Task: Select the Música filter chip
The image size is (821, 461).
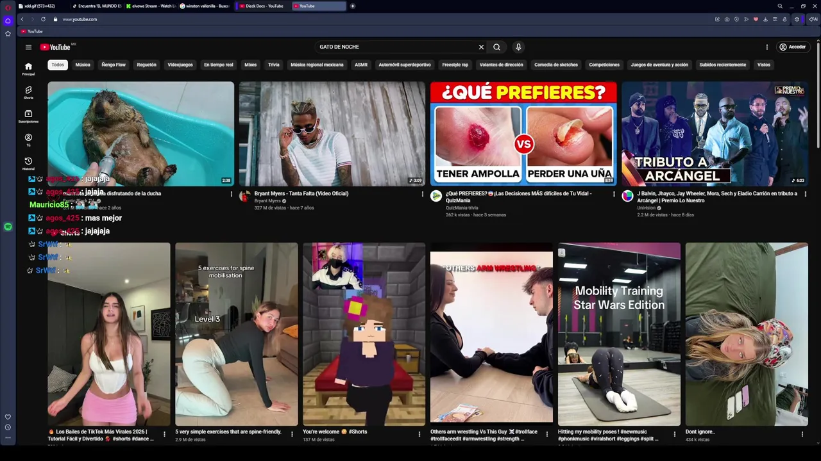Action: (83, 65)
